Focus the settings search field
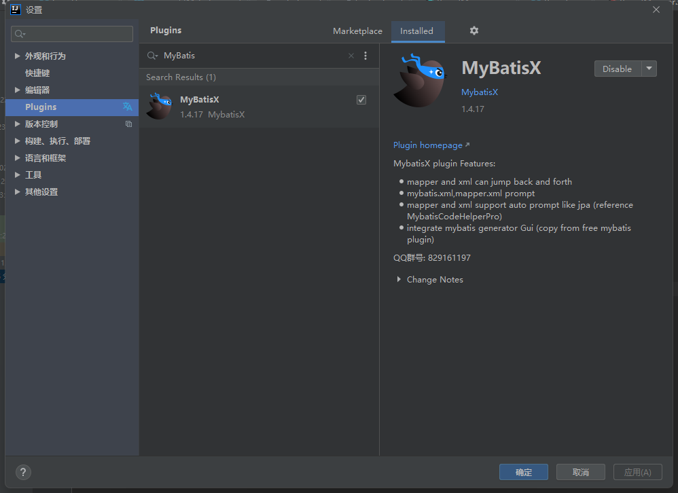 pyautogui.click(x=72, y=34)
